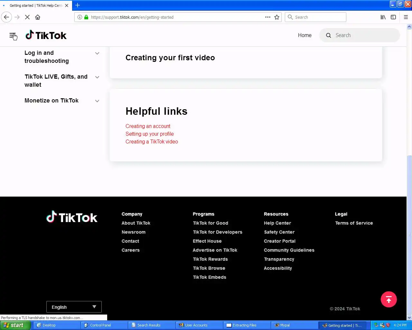This screenshot has width=412, height=330.
Task: Open Advertise on TikTok link
Action: (215, 250)
